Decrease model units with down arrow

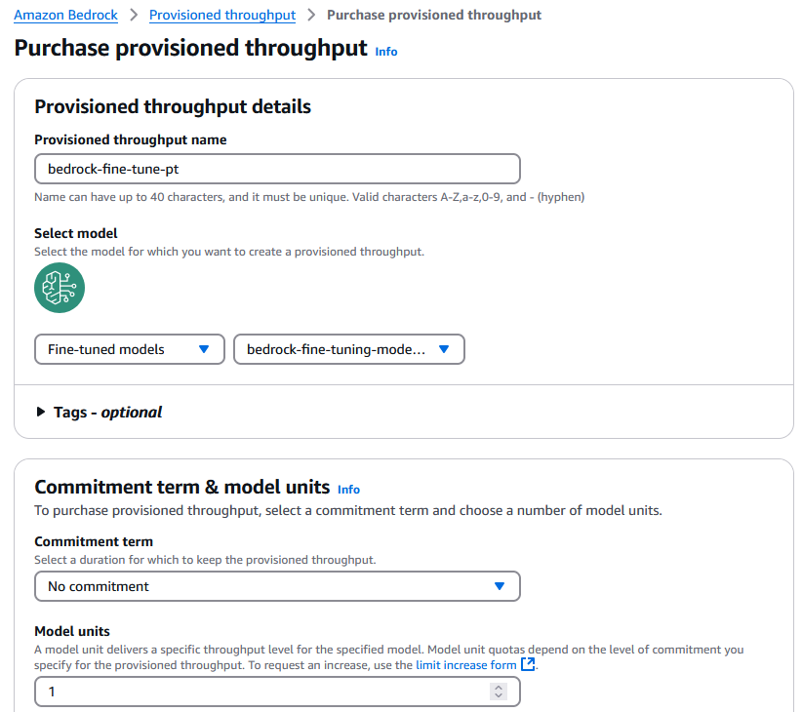(x=499, y=696)
